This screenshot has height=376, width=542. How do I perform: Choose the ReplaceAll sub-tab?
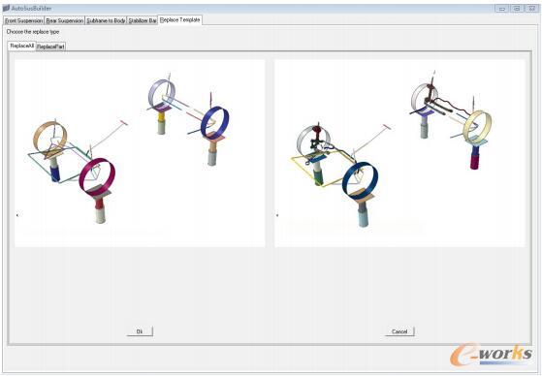(x=21, y=46)
